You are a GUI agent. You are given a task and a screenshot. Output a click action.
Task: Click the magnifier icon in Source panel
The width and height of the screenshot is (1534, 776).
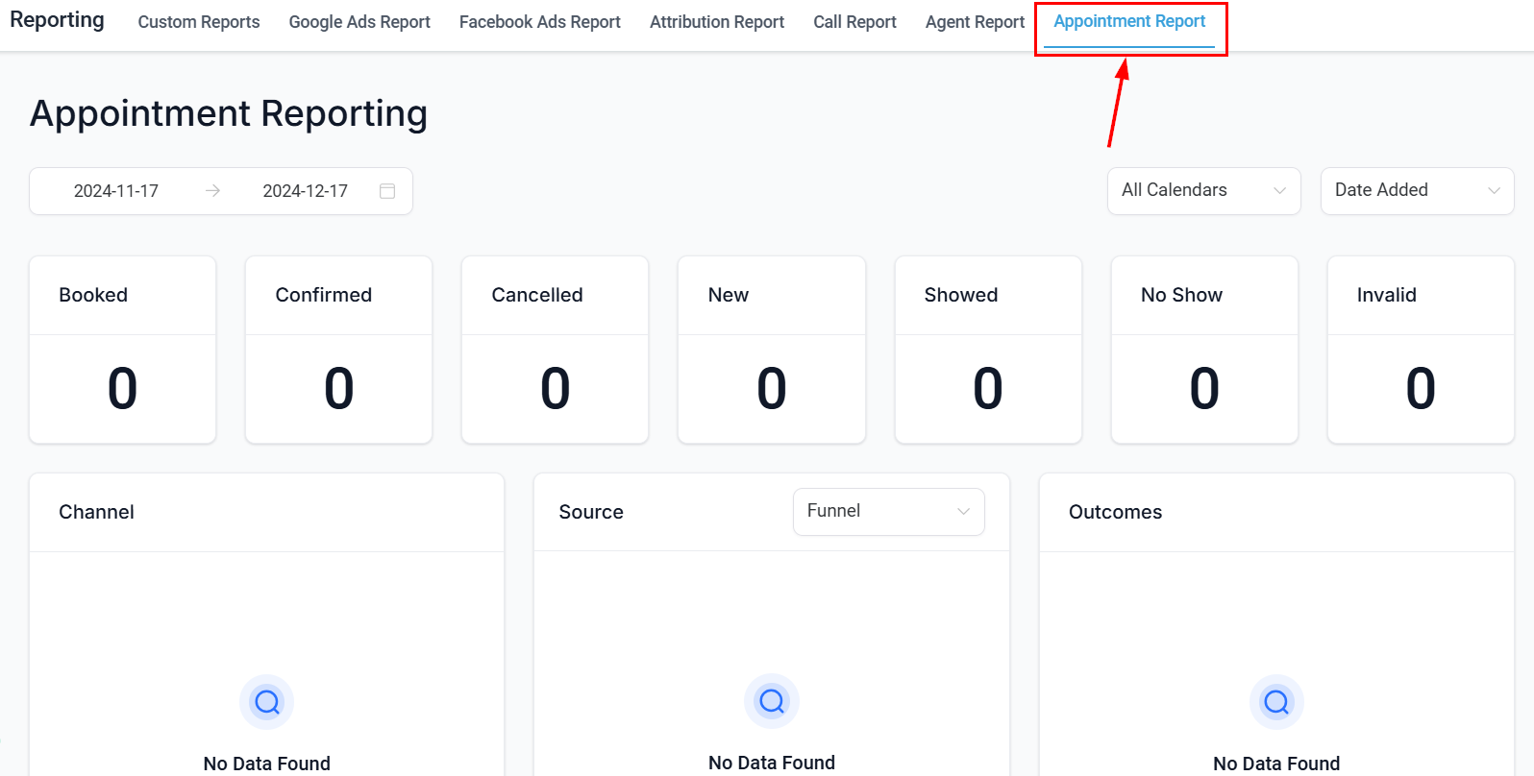[772, 701]
